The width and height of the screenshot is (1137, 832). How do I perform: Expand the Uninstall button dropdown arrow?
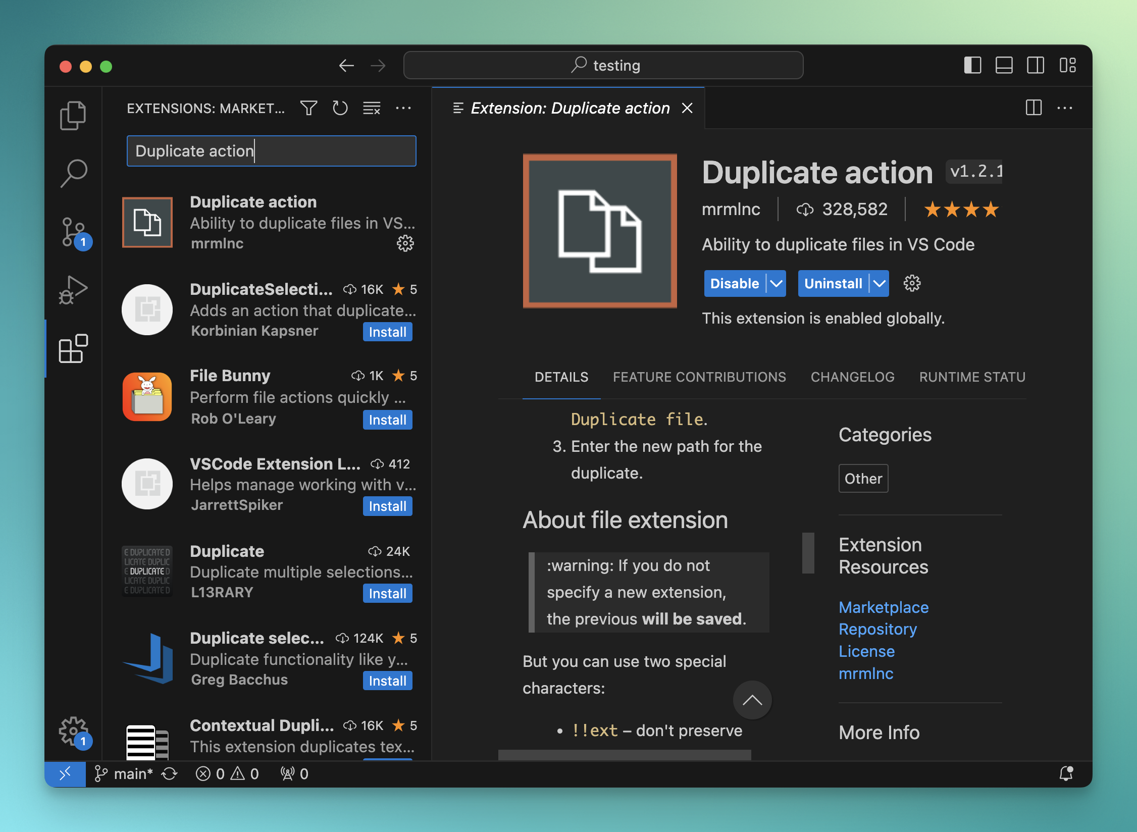tap(879, 284)
